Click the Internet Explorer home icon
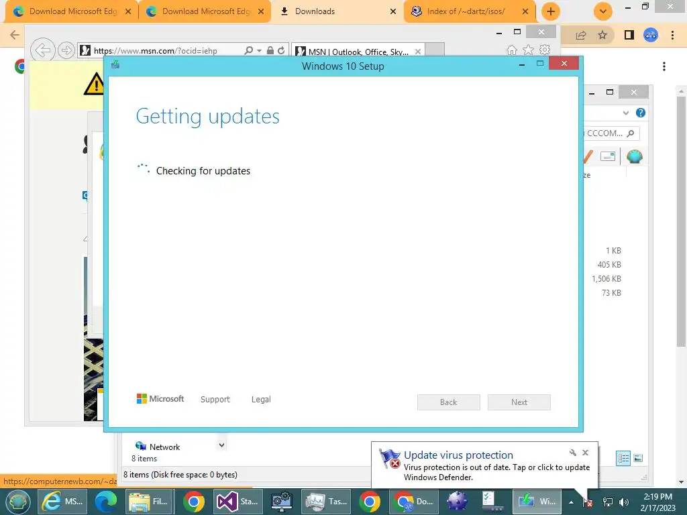This screenshot has width=687, height=515. coord(512,50)
